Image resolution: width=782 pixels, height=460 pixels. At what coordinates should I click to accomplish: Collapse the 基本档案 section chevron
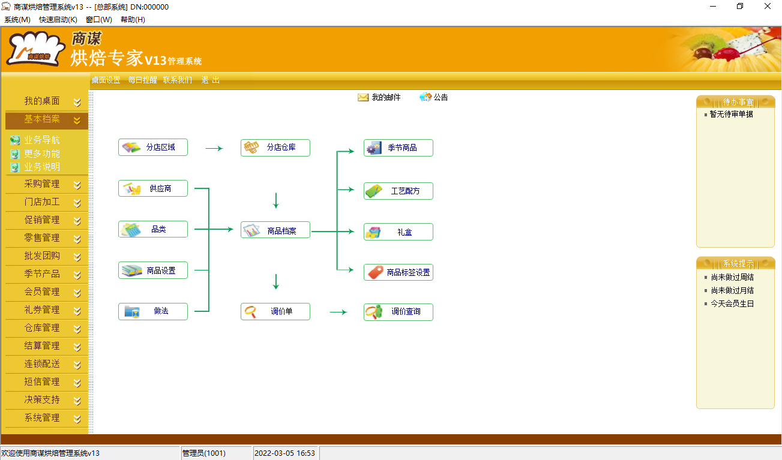(x=77, y=120)
